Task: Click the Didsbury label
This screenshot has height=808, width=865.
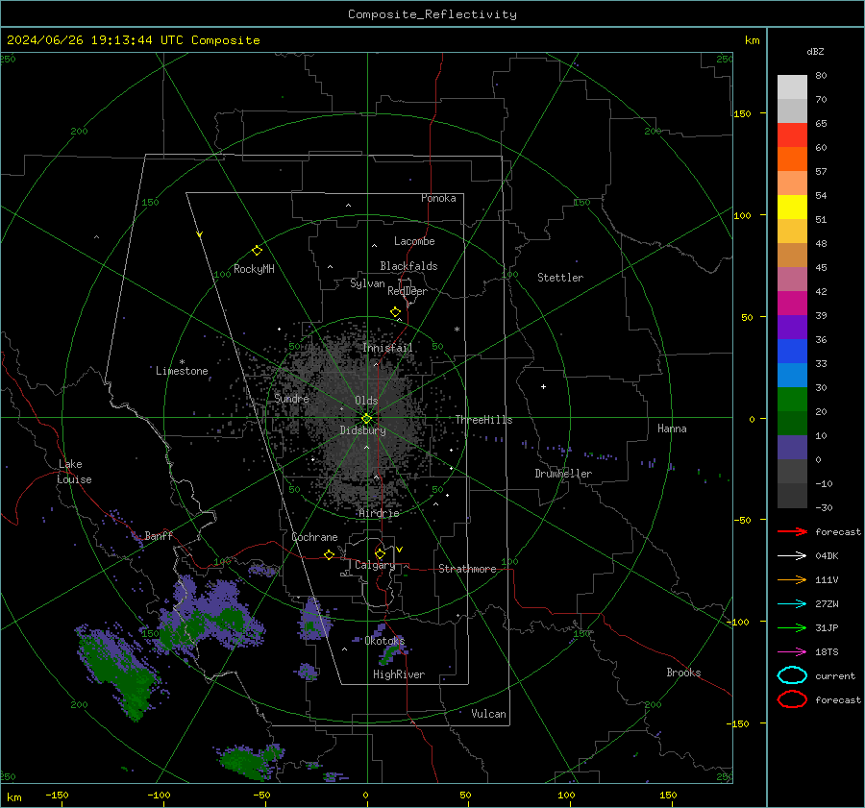Action: pos(362,430)
